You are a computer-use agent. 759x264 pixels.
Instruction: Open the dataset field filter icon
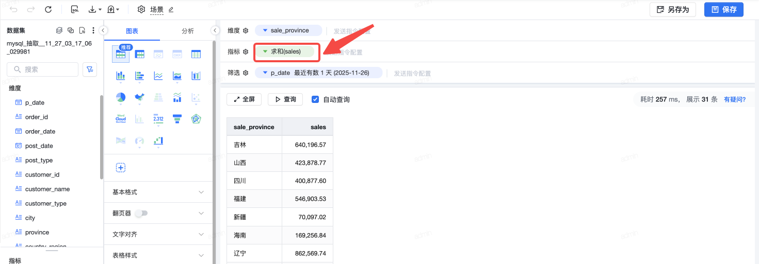click(90, 69)
